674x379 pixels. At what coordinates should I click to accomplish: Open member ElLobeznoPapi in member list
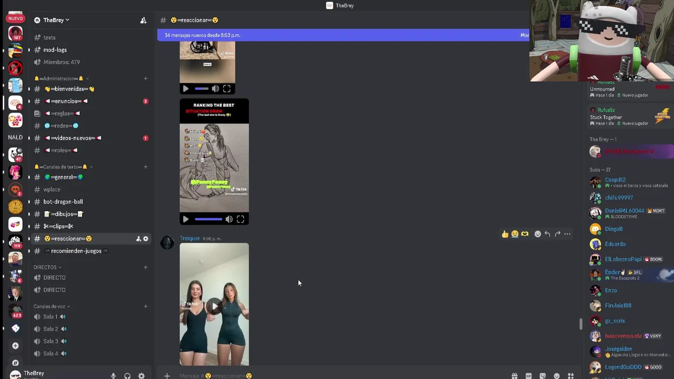[623, 260]
